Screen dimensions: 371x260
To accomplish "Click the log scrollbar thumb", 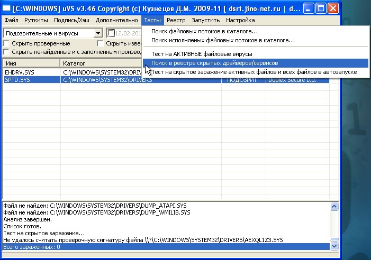I will click(x=334, y=239).
